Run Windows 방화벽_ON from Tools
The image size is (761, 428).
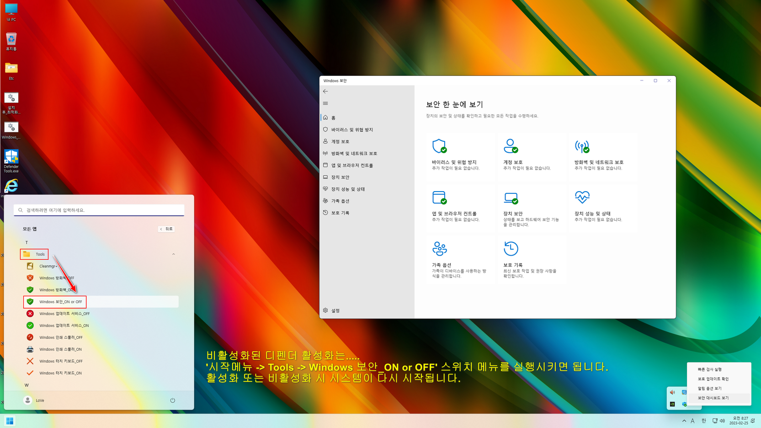coord(101,290)
